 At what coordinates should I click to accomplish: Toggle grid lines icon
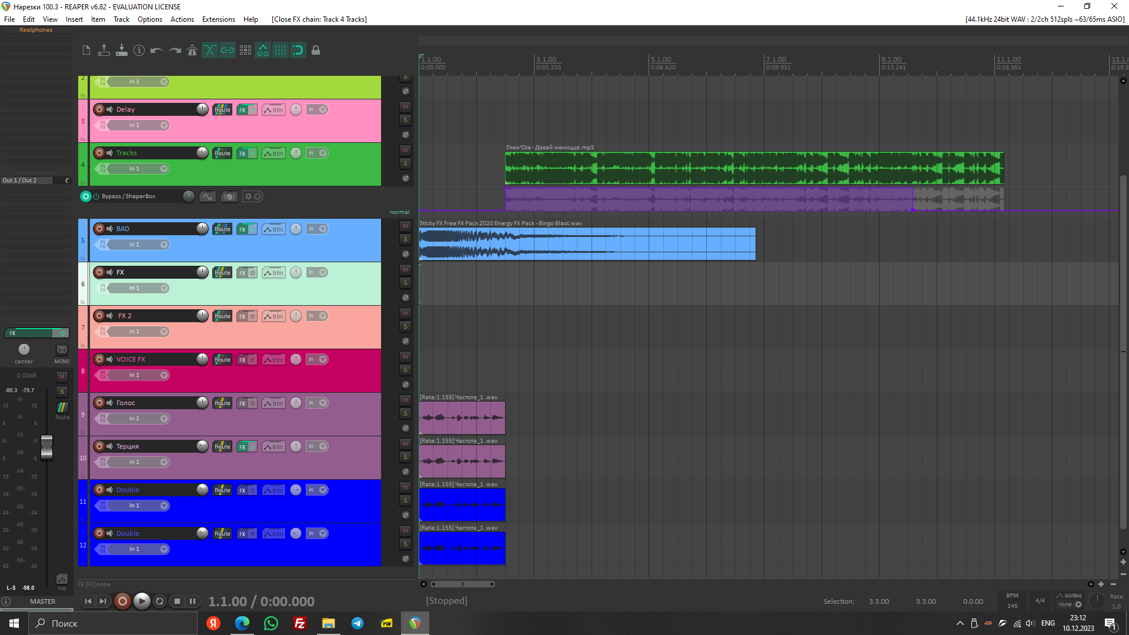pyautogui.click(x=280, y=51)
